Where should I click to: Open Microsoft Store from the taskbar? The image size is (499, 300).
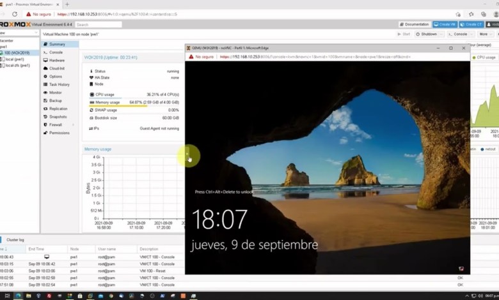[80, 296]
